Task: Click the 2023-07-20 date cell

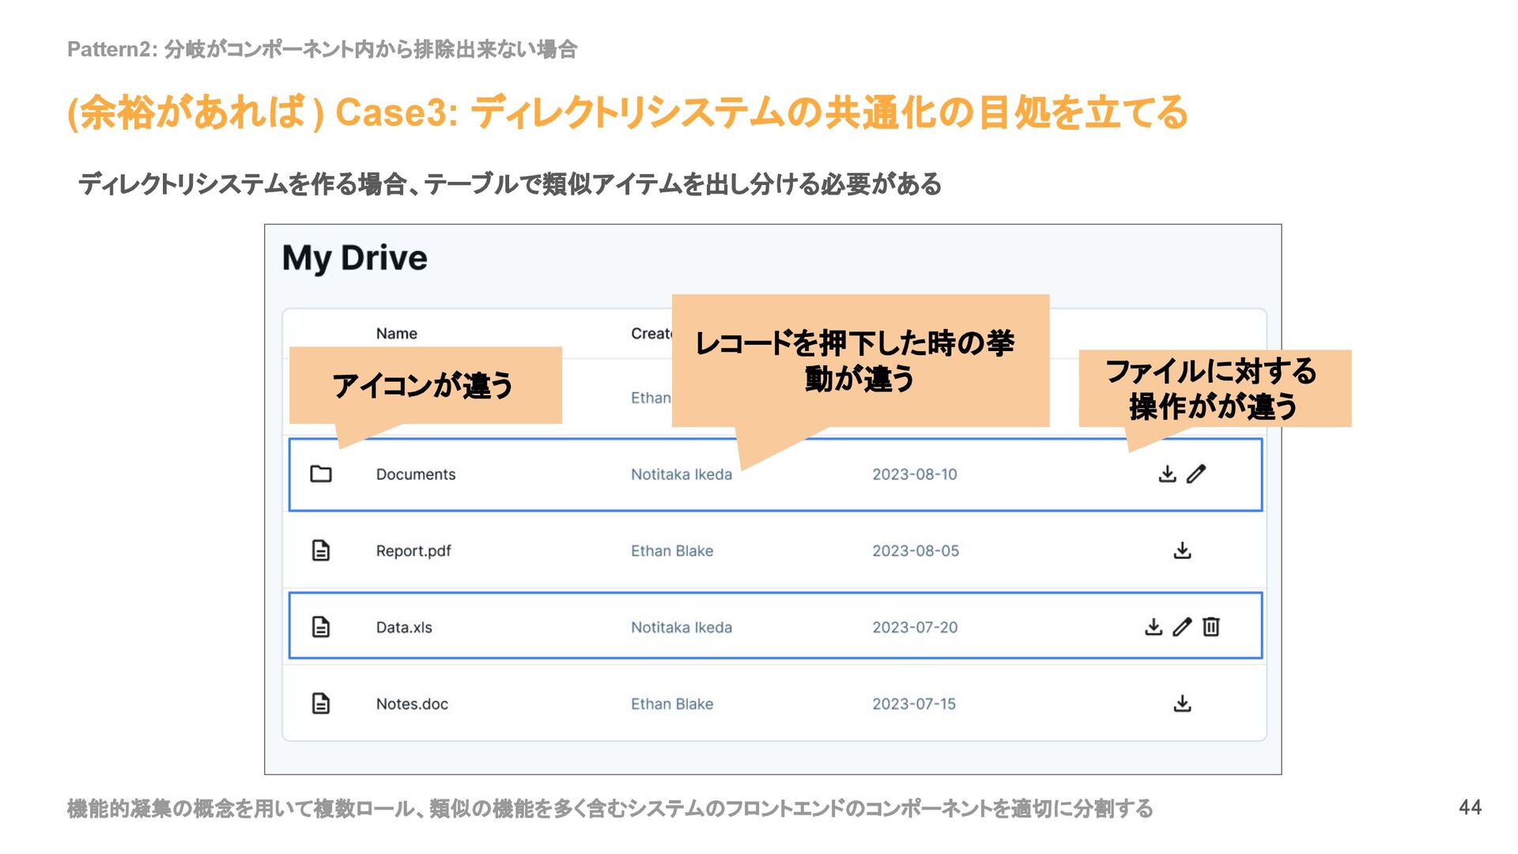Action: coord(915,627)
